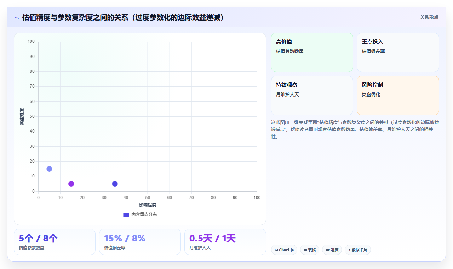Click the 月维护人天 label under 0.5天 / 1天
This screenshot has width=453, height=269.
tap(200, 248)
